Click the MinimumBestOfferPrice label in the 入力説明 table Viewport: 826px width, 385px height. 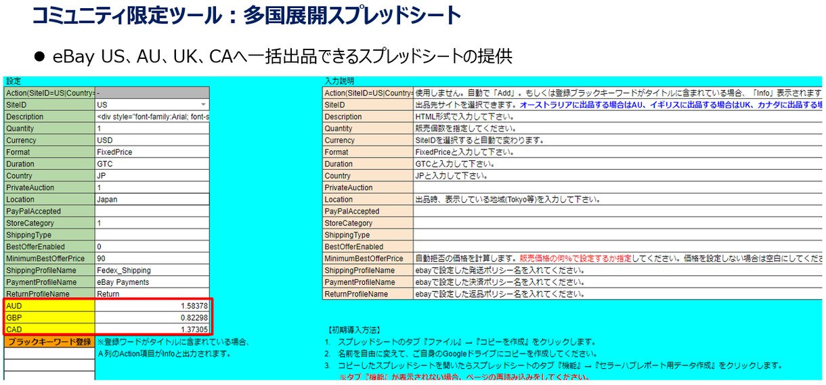pyautogui.click(x=368, y=258)
